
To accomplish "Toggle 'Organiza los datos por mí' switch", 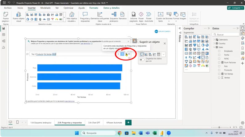I will (x=142, y=60).
